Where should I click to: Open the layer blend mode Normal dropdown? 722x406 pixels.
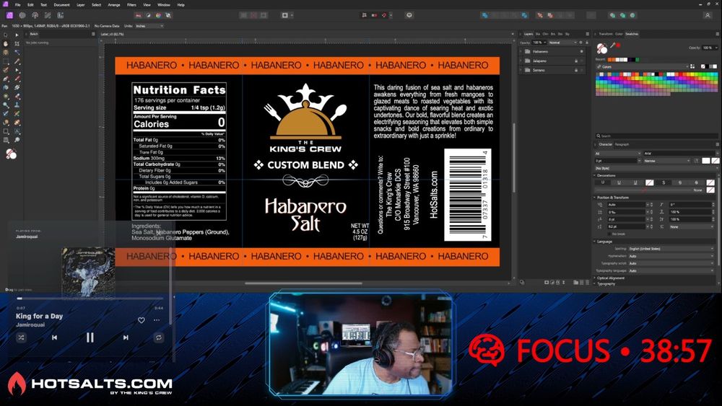(x=562, y=43)
